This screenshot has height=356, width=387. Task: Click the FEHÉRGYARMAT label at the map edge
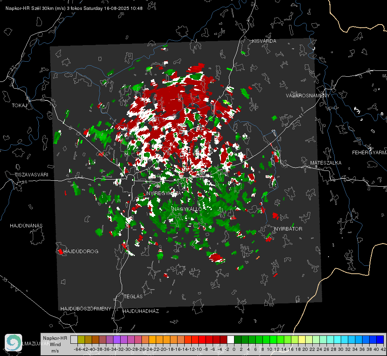[x=370, y=153]
